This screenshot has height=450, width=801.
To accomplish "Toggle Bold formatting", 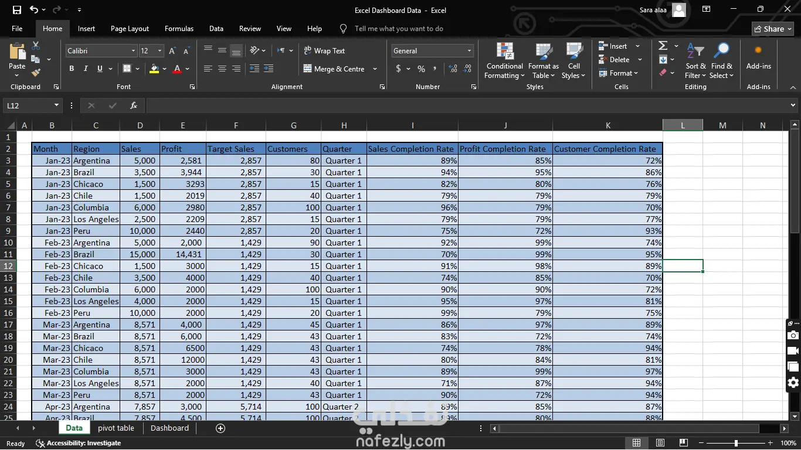I will [72, 69].
